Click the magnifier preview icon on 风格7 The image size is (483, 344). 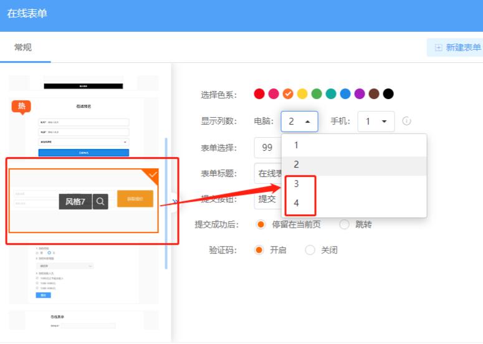point(100,201)
